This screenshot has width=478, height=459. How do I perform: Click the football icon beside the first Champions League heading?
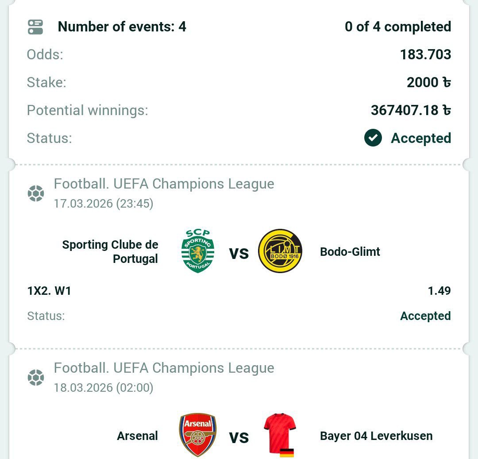coord(36,193)
